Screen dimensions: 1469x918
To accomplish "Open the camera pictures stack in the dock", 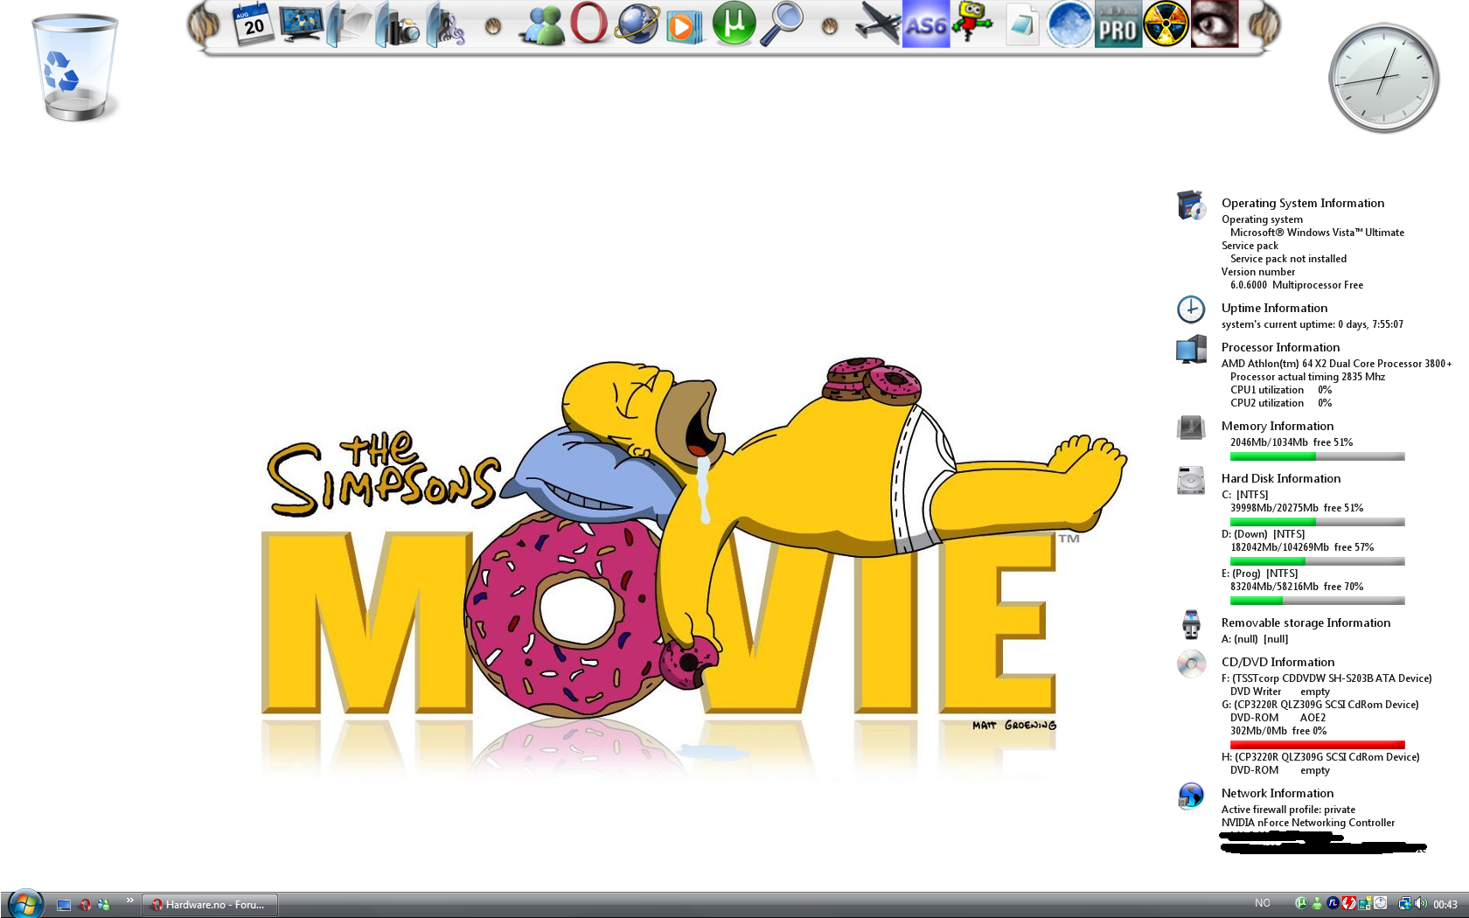I will (398, 25).
